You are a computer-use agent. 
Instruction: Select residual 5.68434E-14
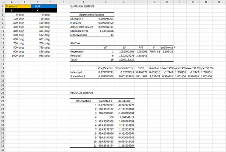click(127, 117)
